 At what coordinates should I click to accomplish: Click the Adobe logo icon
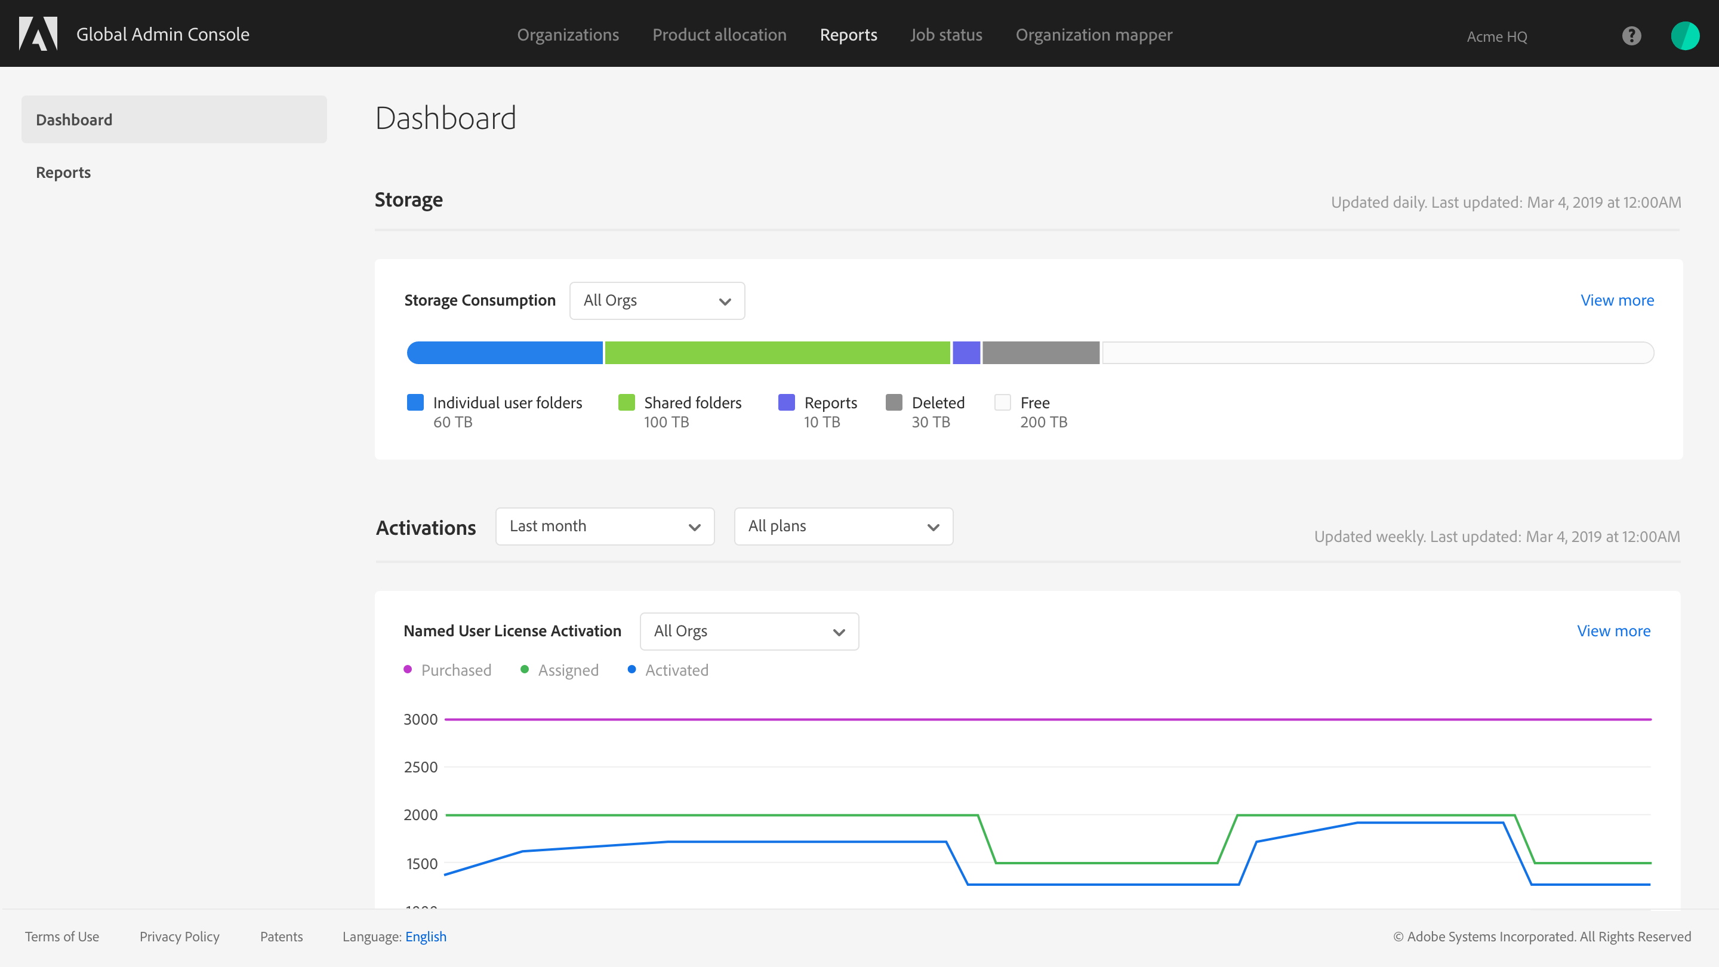(x=38, y=33)
